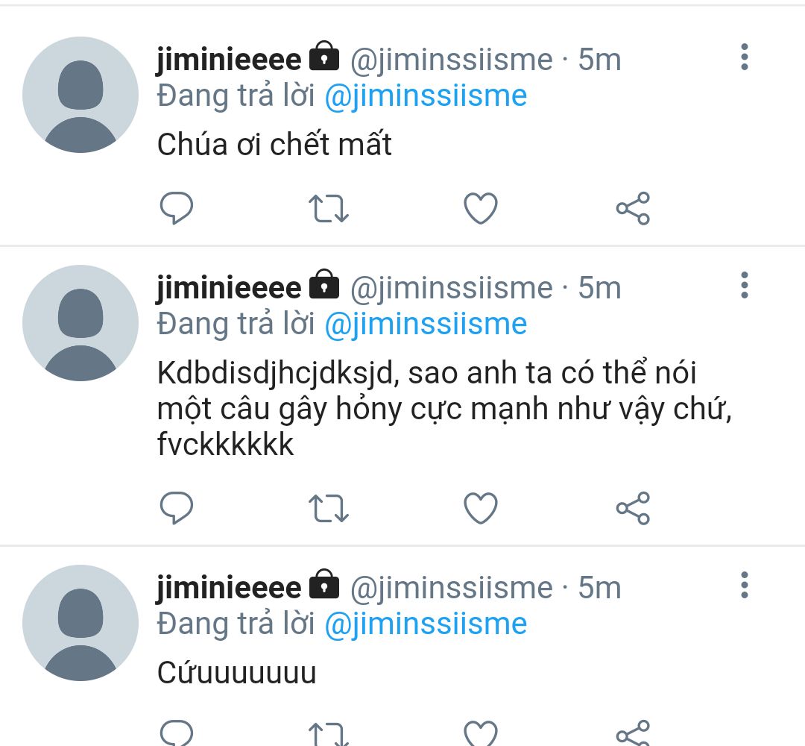This screenshot has height=746, width=805.
Task: Open @jiminssiisme mention in third tweet
Action: [426, 624]
